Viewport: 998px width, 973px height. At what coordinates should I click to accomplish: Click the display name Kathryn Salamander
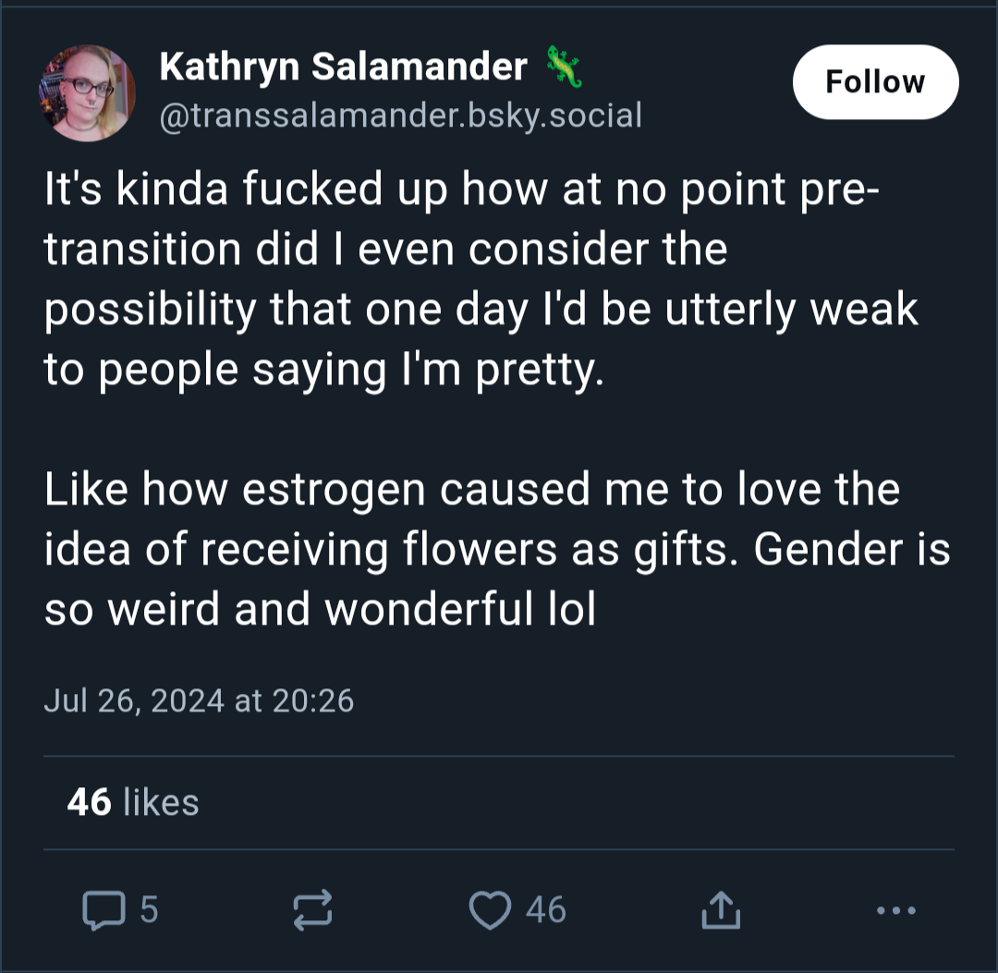pyautogui.click(x=343, y=67)
